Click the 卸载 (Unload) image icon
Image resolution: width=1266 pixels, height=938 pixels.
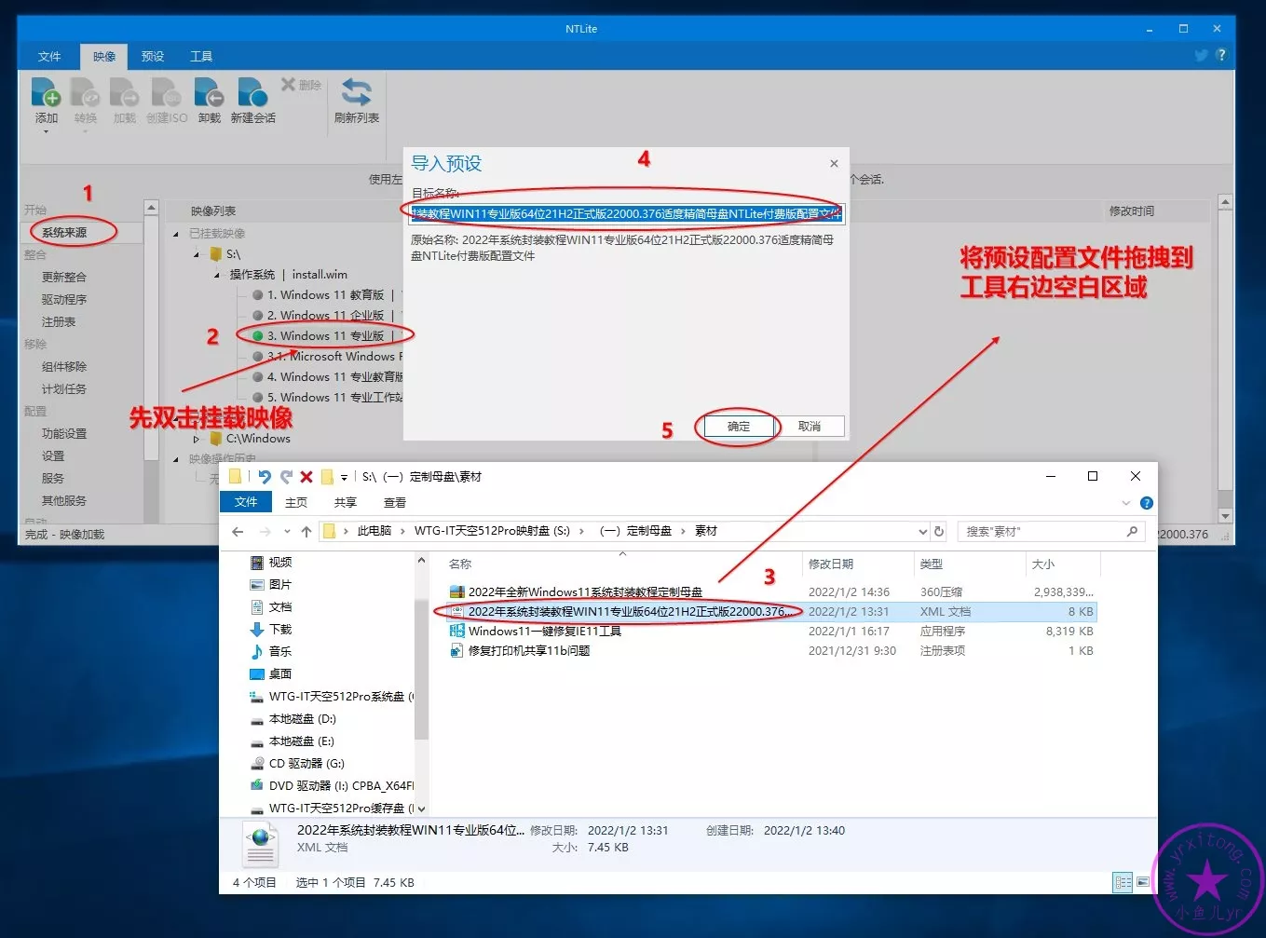coord(209,94)
